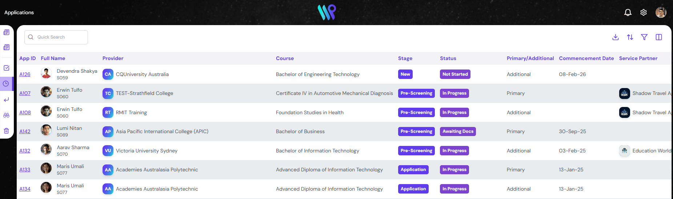
Task: Click Devendra Shakya's profile photo
Action: 46,73
